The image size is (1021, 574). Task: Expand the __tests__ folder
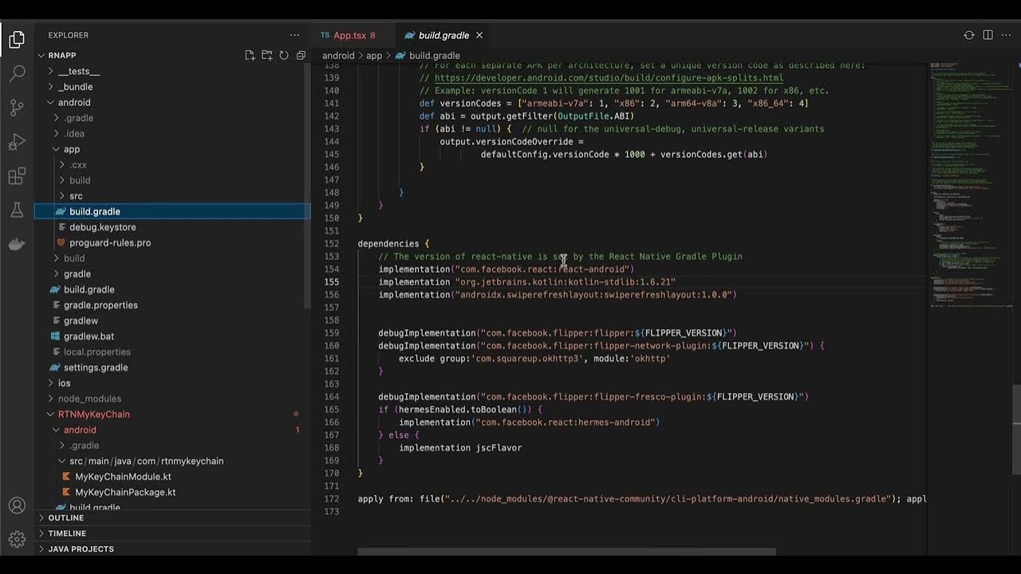[78, 71]
